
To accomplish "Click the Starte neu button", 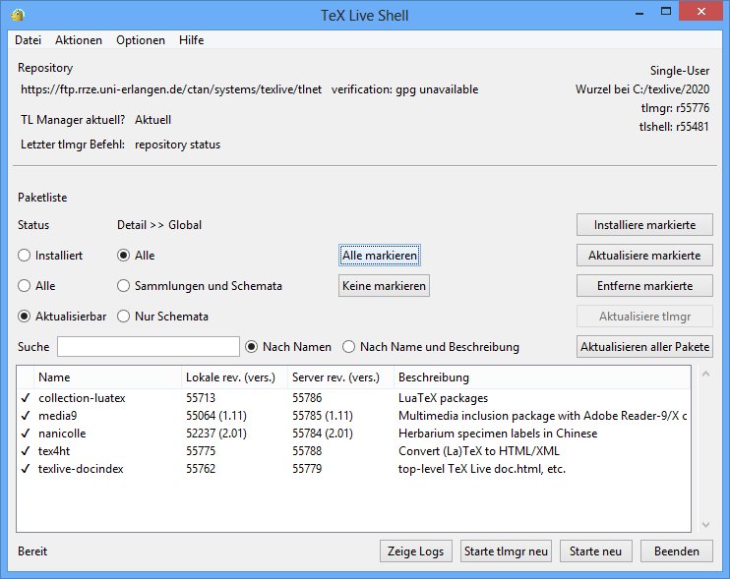I will pos(596,551).
